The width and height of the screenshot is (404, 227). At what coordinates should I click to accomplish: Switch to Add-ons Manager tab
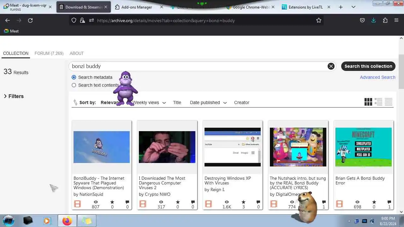click(137, 7)
